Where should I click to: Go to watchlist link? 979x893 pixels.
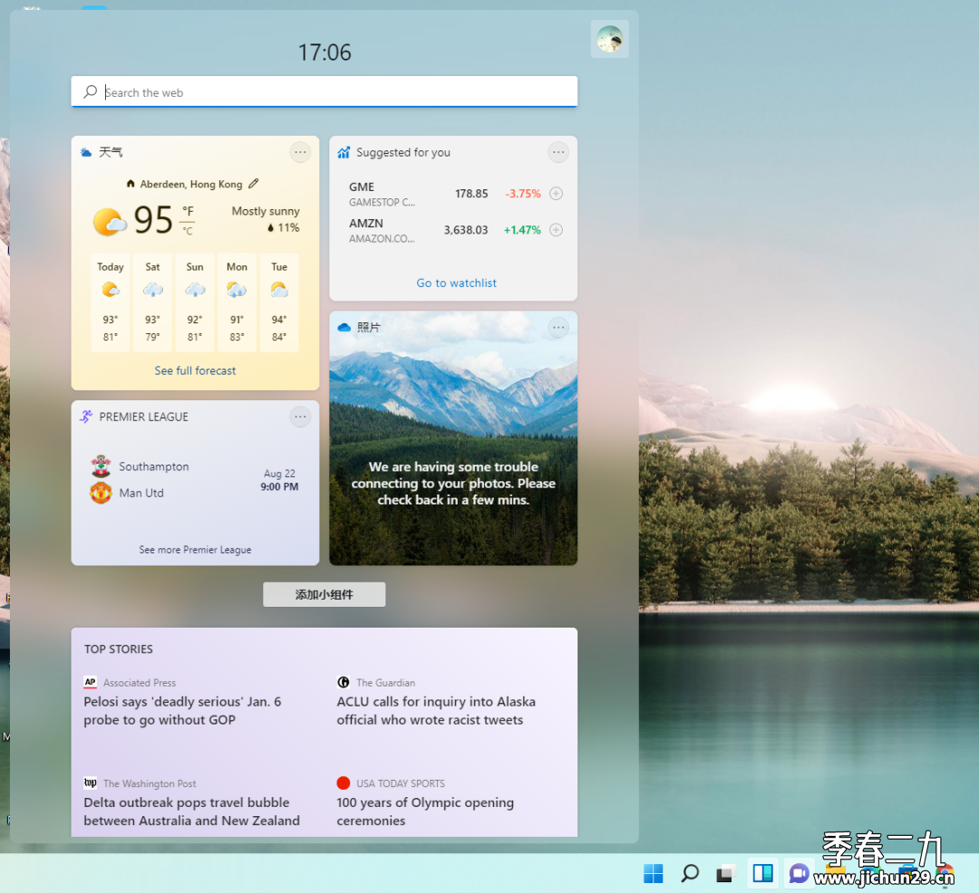tap(456, 283)
